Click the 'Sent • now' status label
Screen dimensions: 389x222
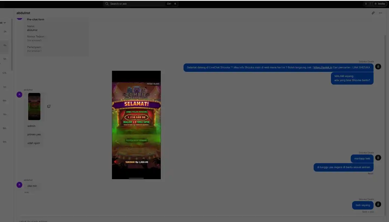(368, 212)
